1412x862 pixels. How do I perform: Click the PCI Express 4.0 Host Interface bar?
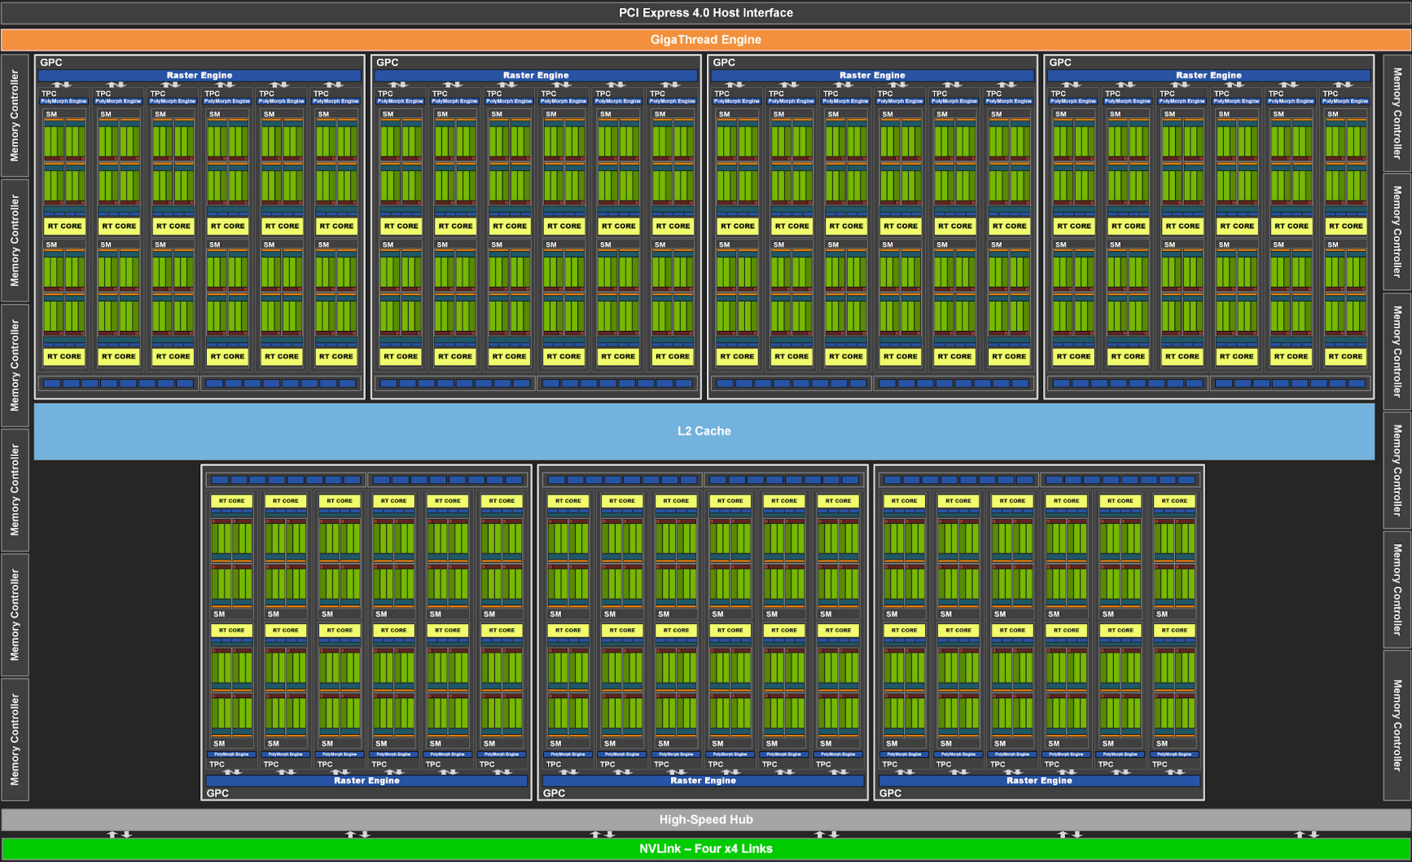point(705,13)
